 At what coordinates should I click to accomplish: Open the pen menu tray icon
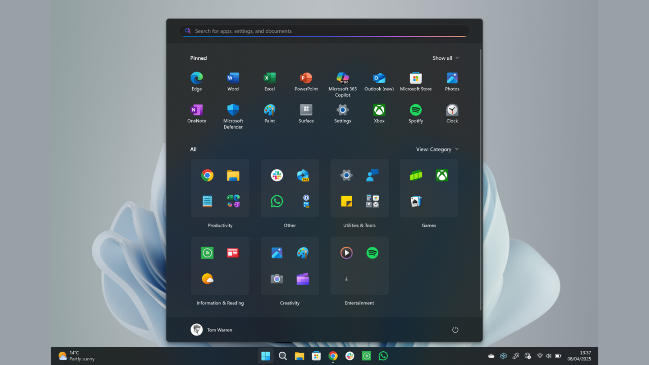[x=516, y=356]
